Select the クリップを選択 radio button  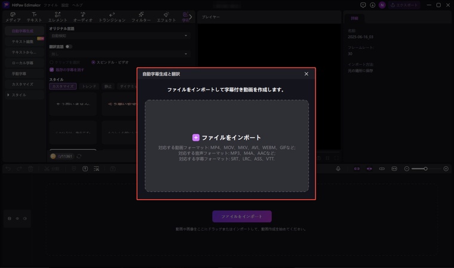tap(51, 63)
